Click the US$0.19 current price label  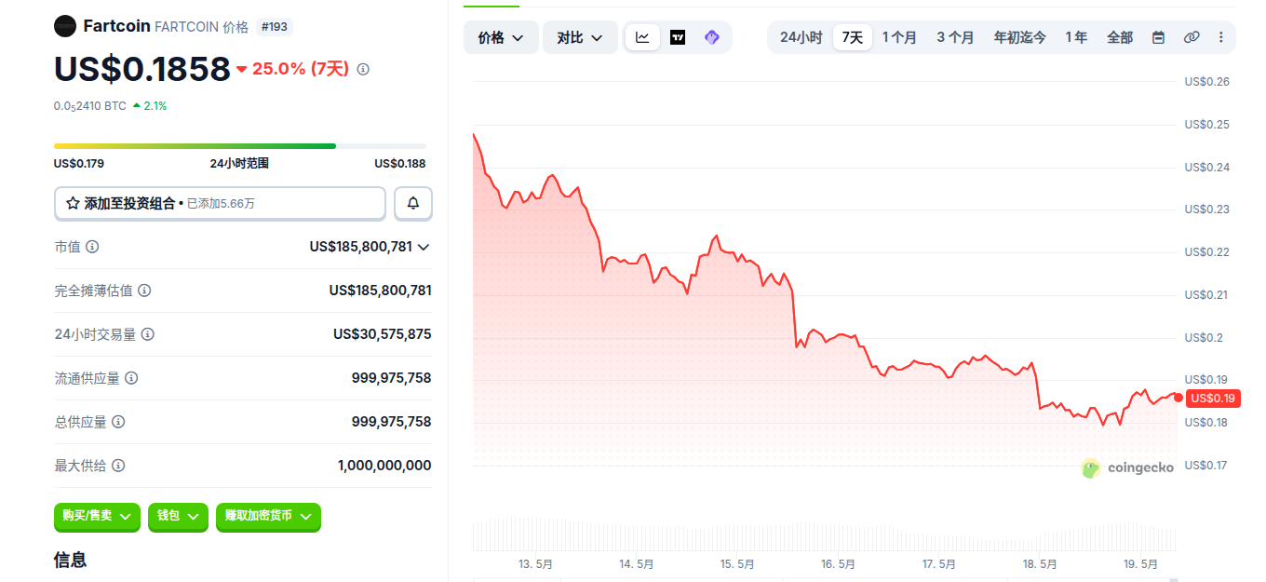1213,399
